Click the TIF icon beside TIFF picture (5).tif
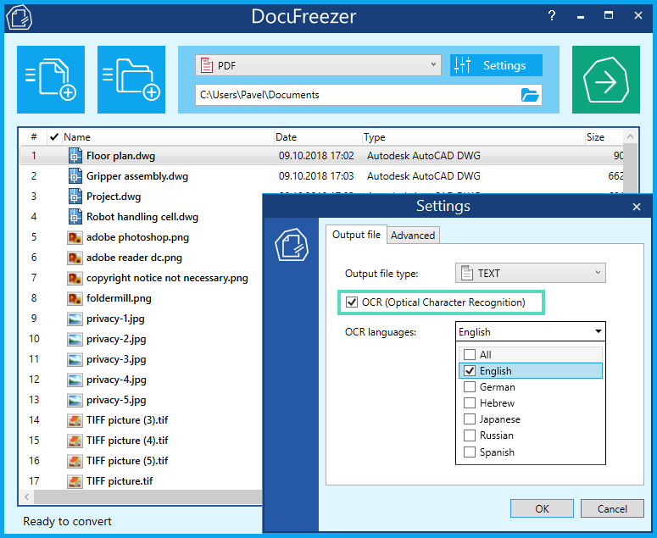657x538 pixels. (x=75, y=461)
